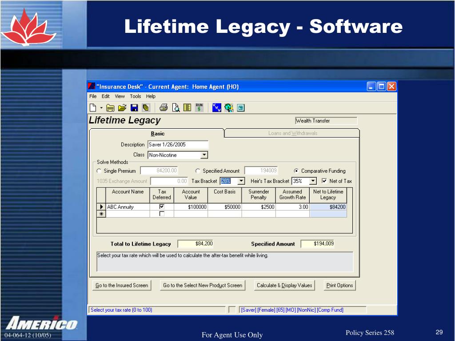Viewport: 455px width, 341px height.
Task: Open the Tools menu
Action: (x=136, y=96)
